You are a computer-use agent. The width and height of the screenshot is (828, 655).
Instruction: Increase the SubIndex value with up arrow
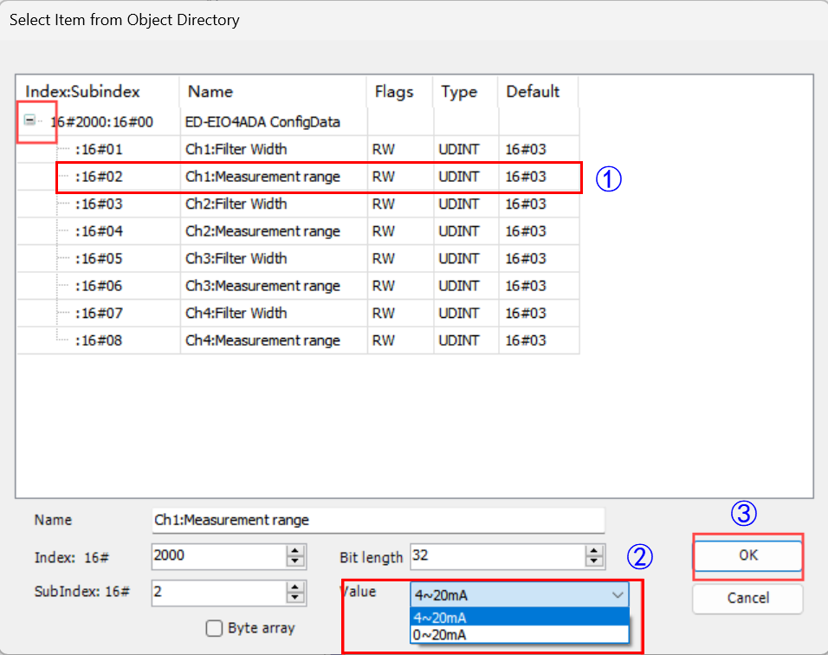pyautogui.click(x=296, y=587)
